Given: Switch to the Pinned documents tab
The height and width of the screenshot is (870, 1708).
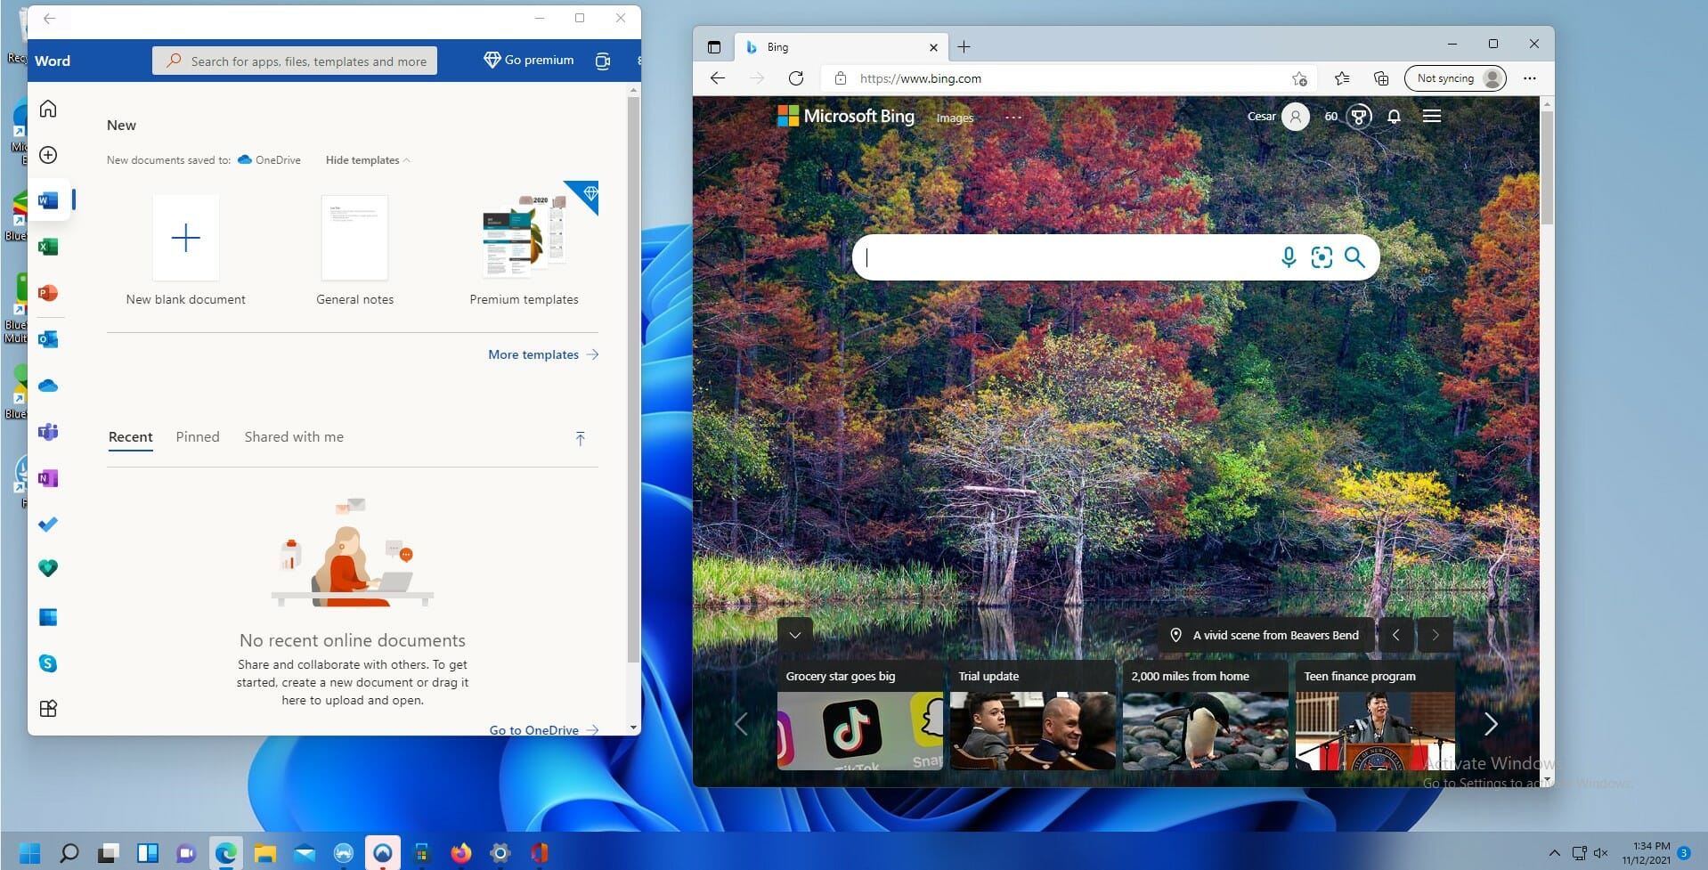Looking at the screenshot, I should [197, 436].
